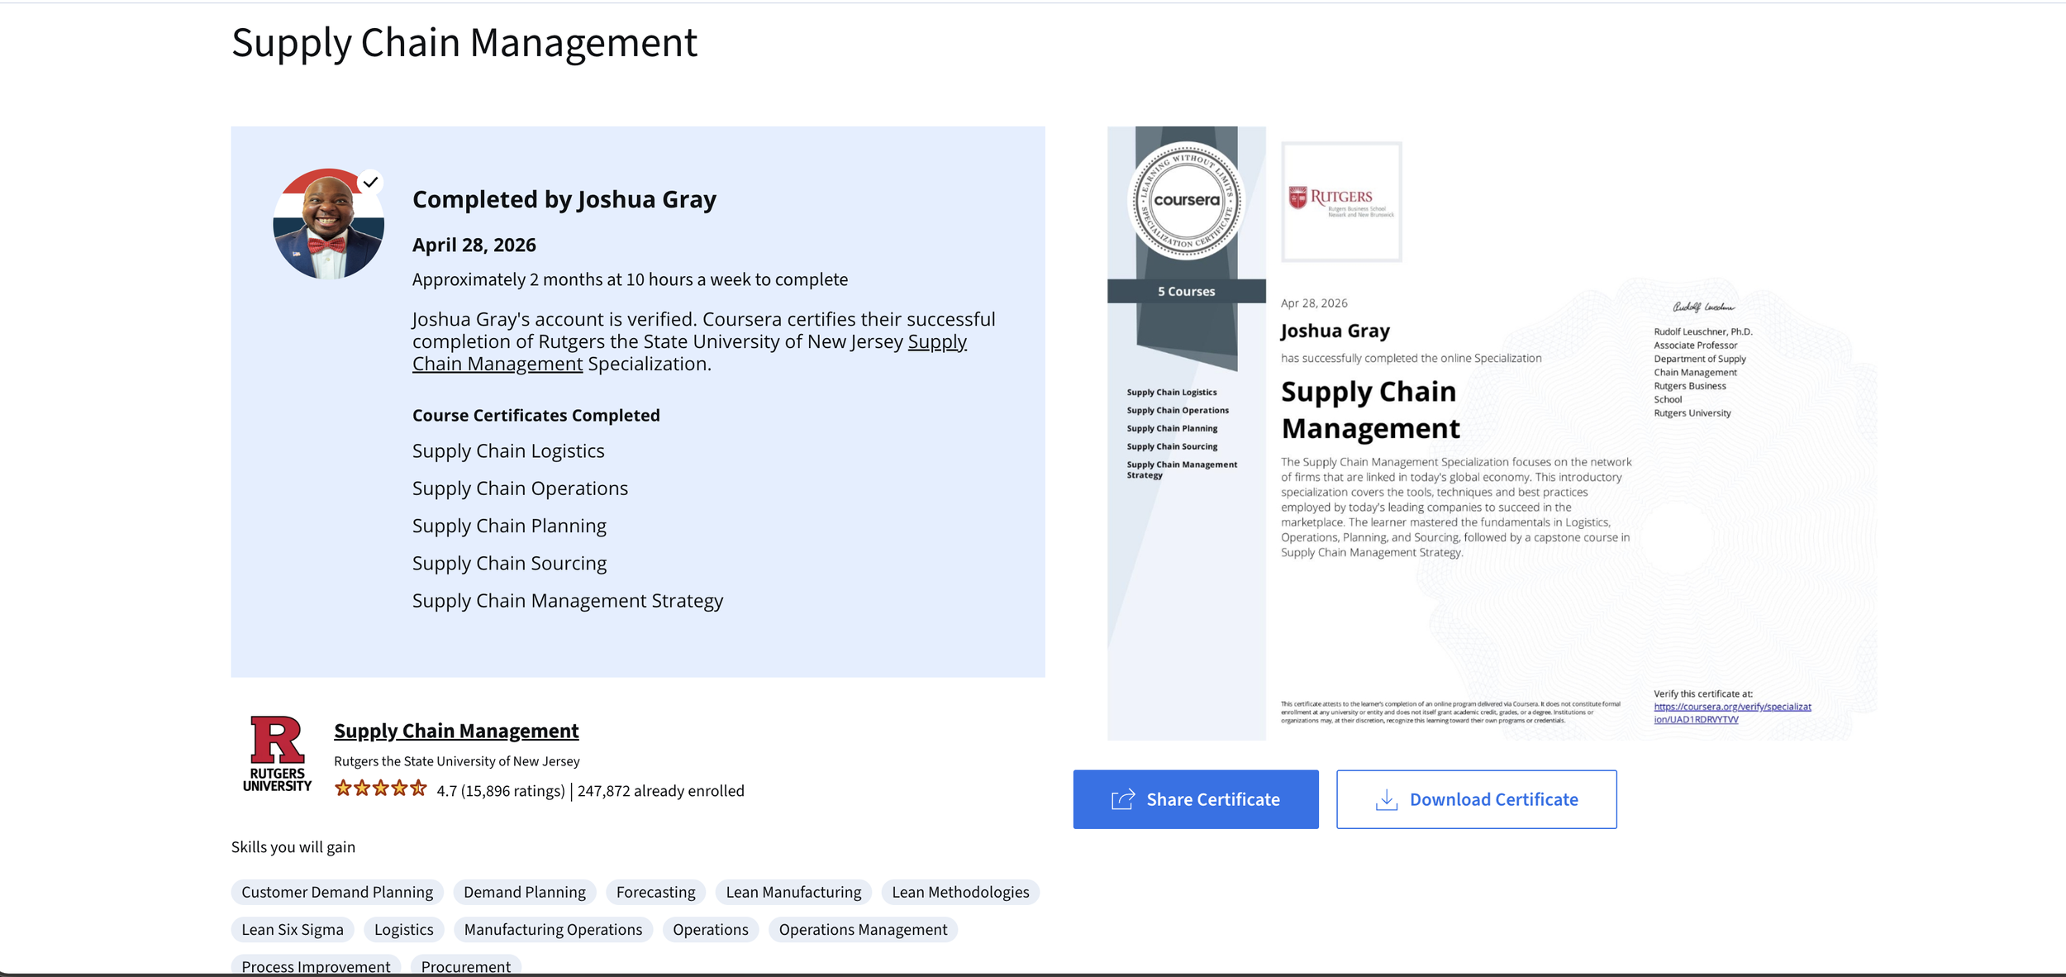This screenshot has width=2066, height=977.
Task: Click the 'Completed by Joshua Gray' heading
Action: [564, 199]
